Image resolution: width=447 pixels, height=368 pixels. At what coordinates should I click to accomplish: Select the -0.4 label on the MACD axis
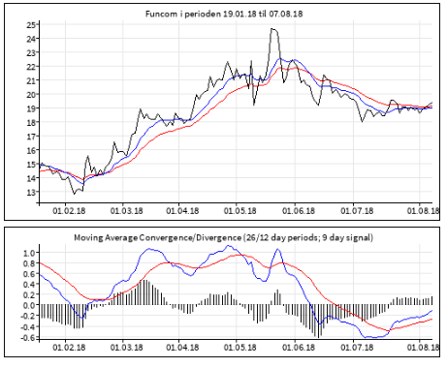point(27,326)
